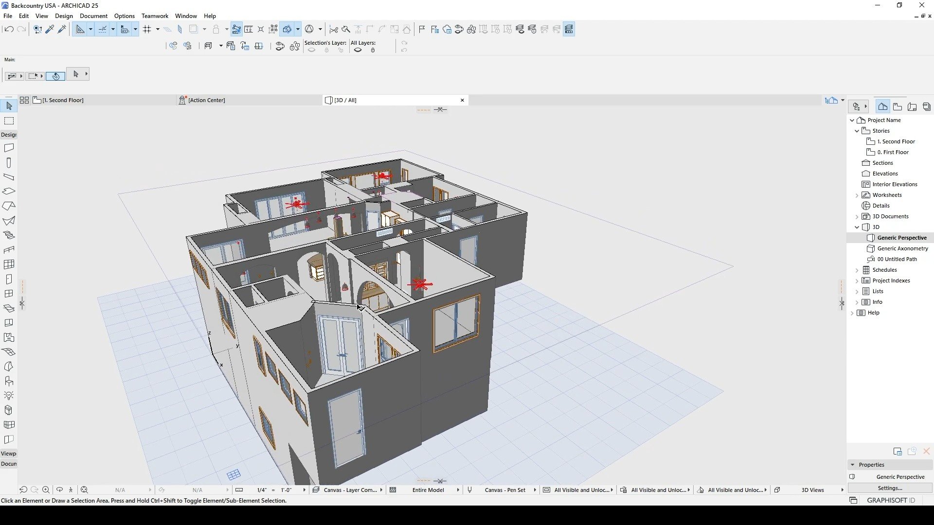Select the Stair tool in the toolbox
934x525 pixels.
coord(9,235)
